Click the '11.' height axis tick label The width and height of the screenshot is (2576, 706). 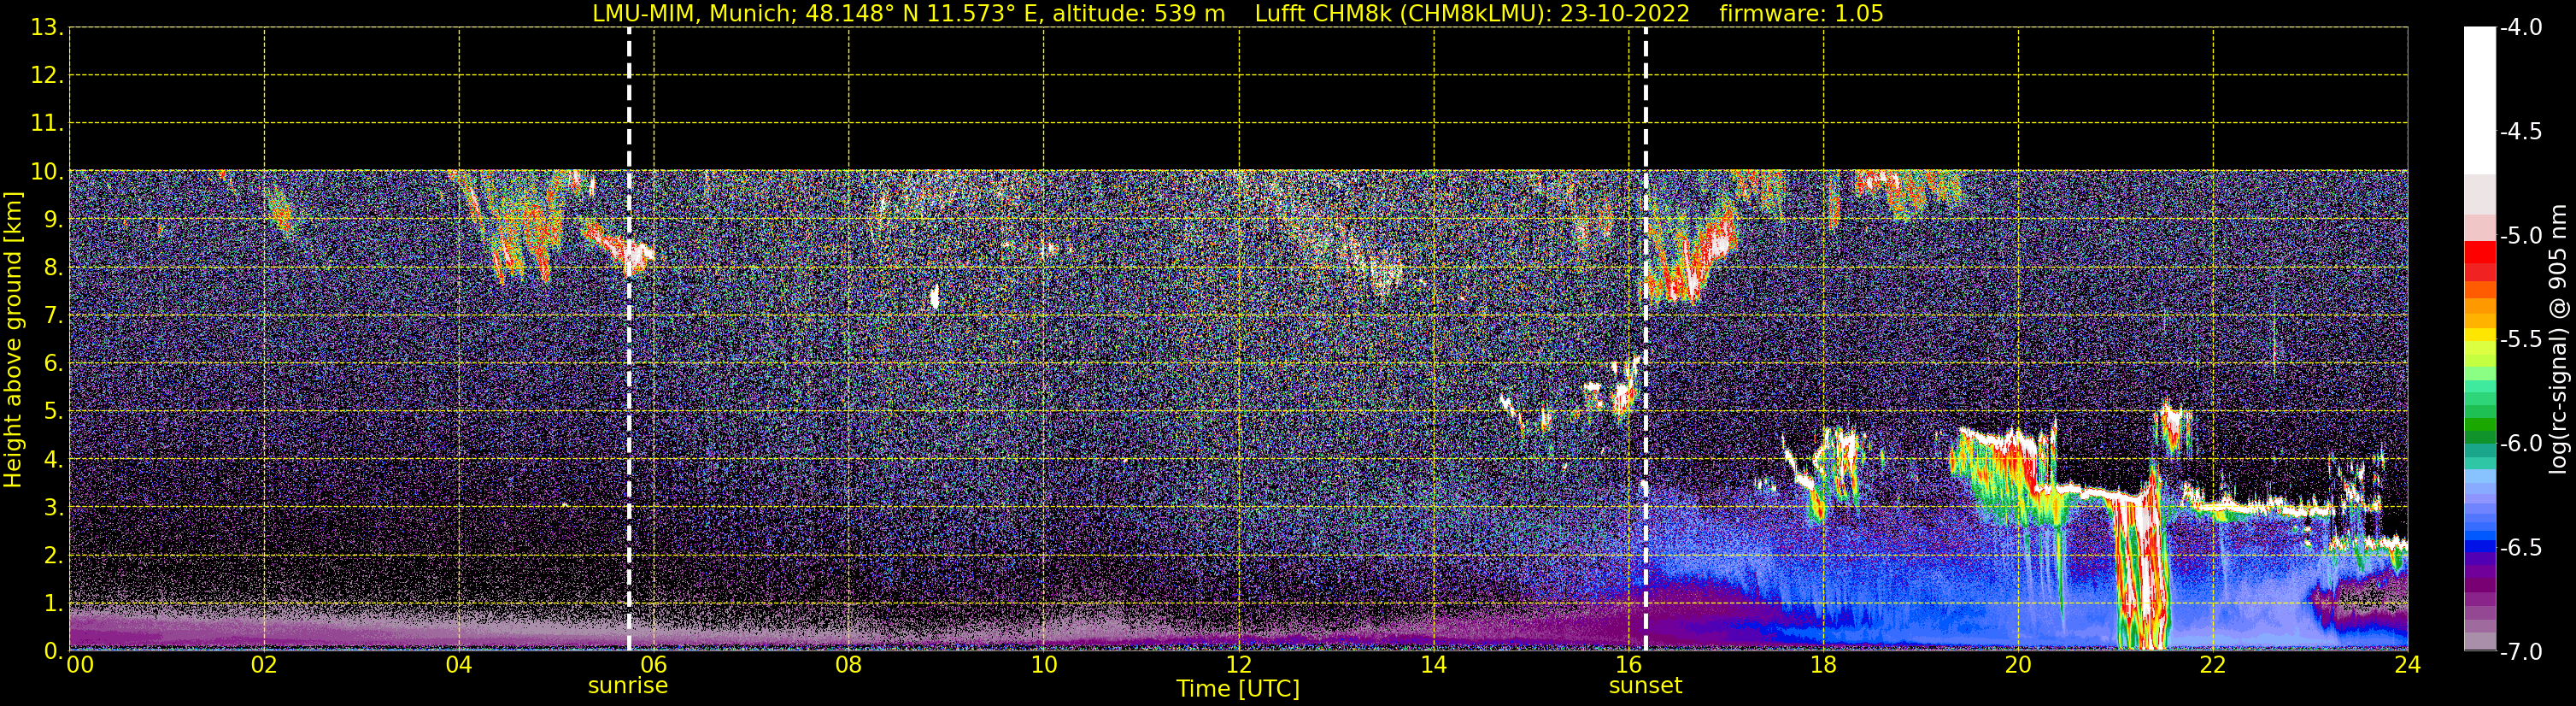(x=46, y=123)
